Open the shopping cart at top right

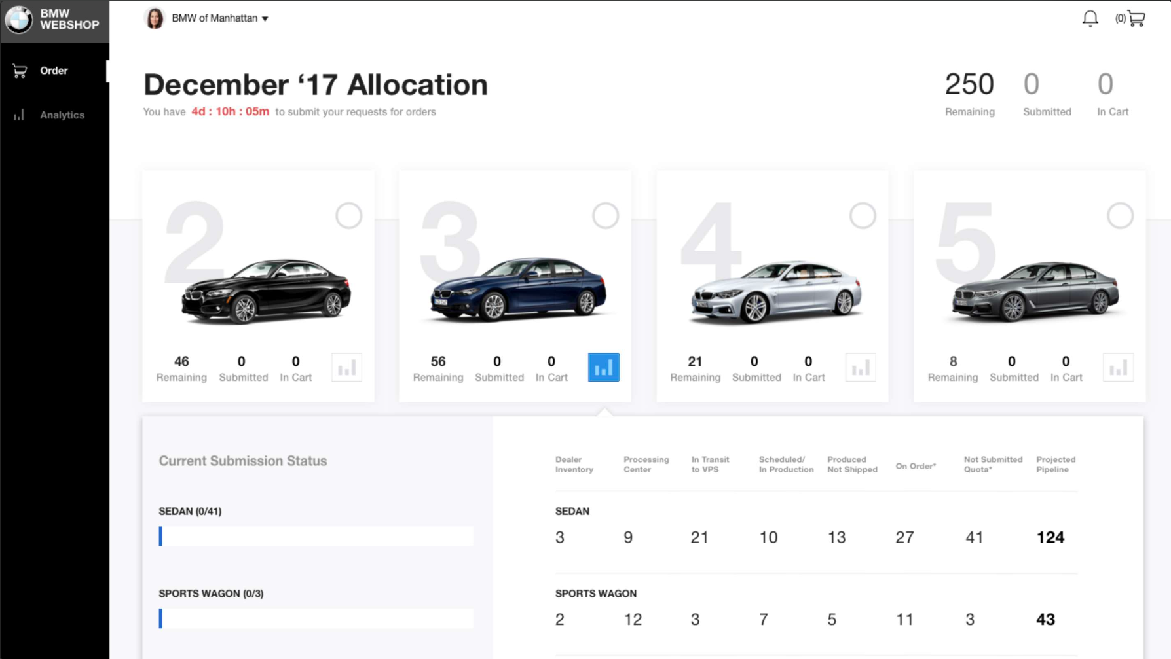click(1136, 18)
